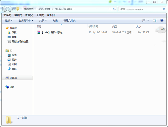Image resolution: width=168 pixels, height=127 pixels.
Task: Click the 下载 folder icon
Action: point(9,32)
